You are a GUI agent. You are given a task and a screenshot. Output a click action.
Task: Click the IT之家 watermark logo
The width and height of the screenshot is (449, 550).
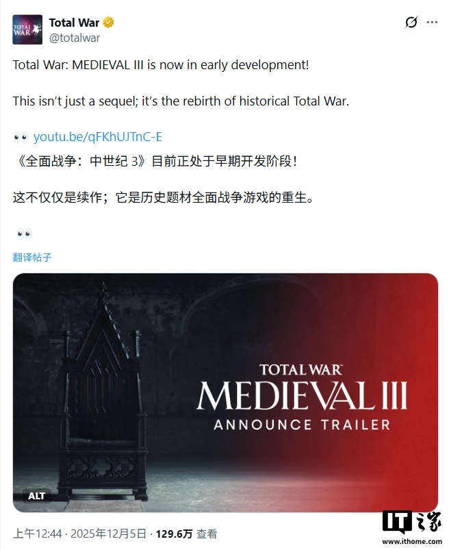(411, 523)
